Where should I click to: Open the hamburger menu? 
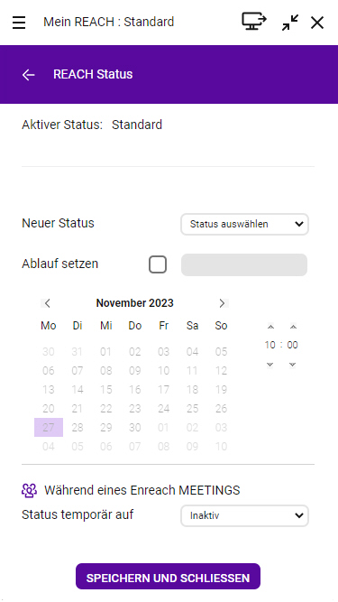[x=19, y=23]
